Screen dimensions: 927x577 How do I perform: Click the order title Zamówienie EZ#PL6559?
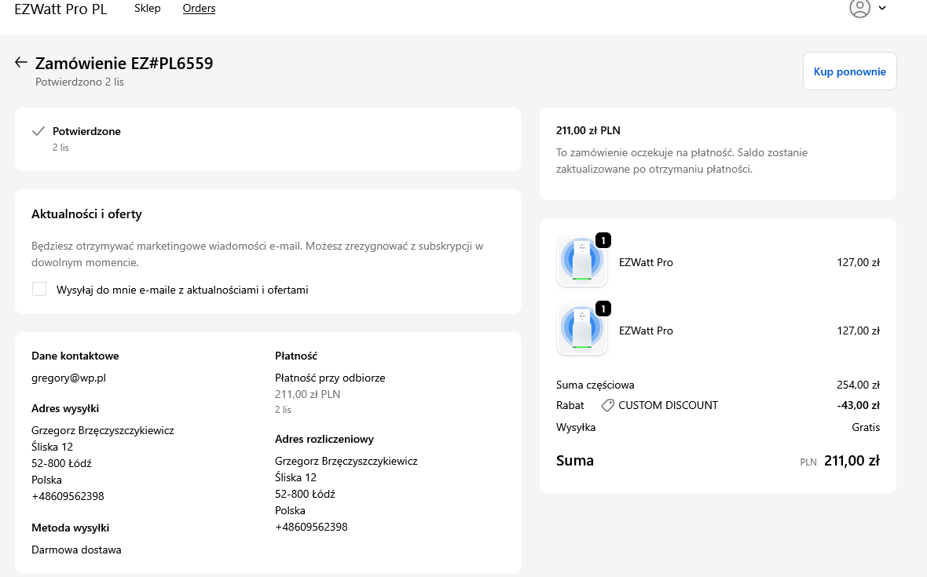124,63
